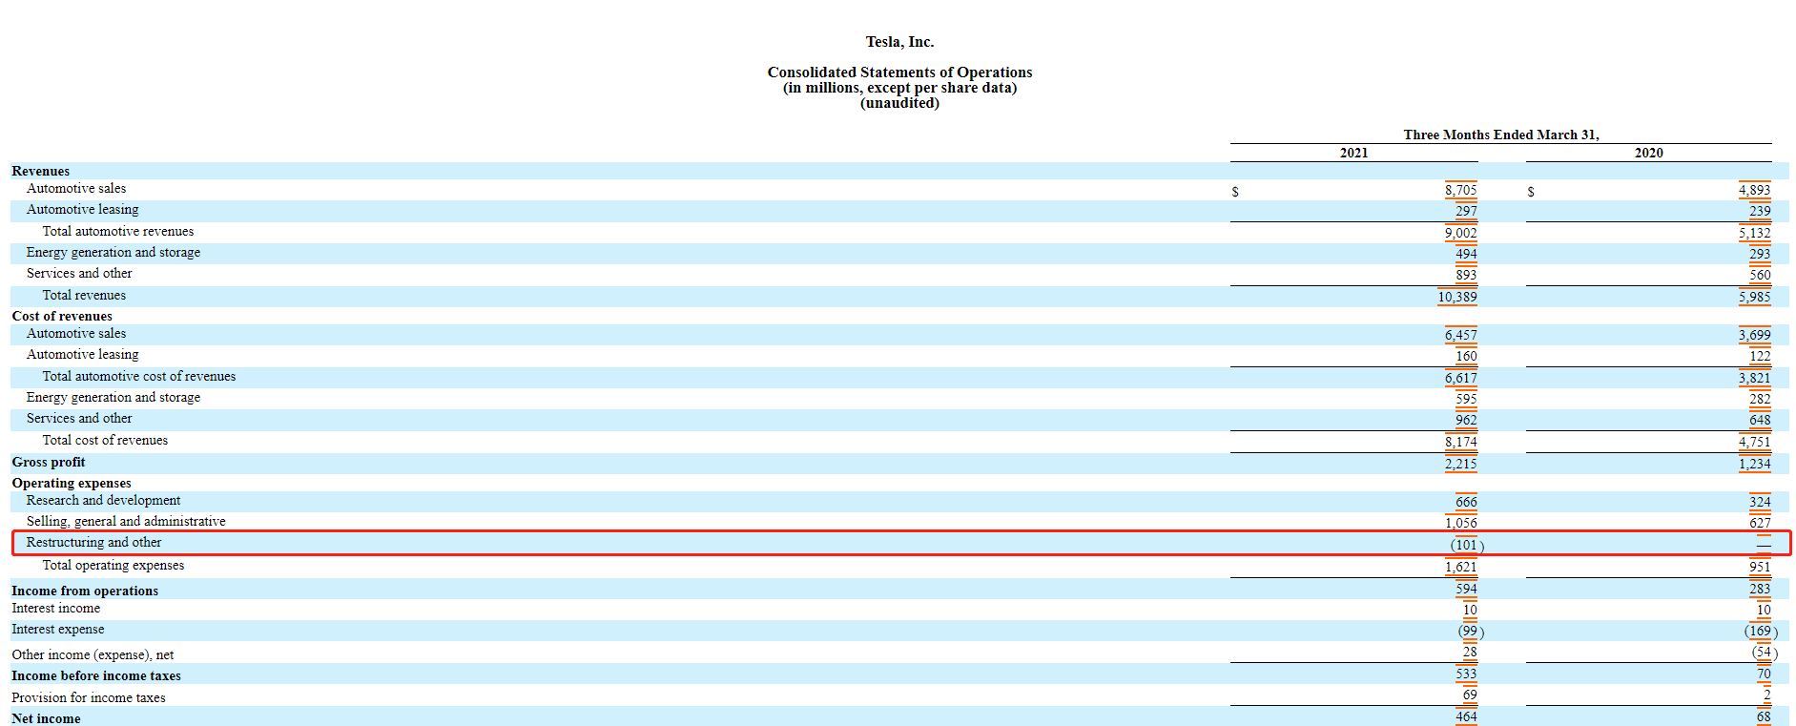The height and width of the screenshot is (726, 1796).
Task: Click the "Net income" row label
Action: point(46,718)
